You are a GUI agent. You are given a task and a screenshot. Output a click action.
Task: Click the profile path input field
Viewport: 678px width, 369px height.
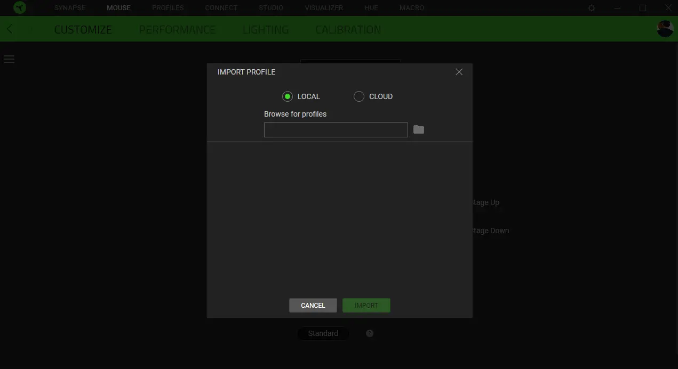pyautogui.click(x=336, y=129)
